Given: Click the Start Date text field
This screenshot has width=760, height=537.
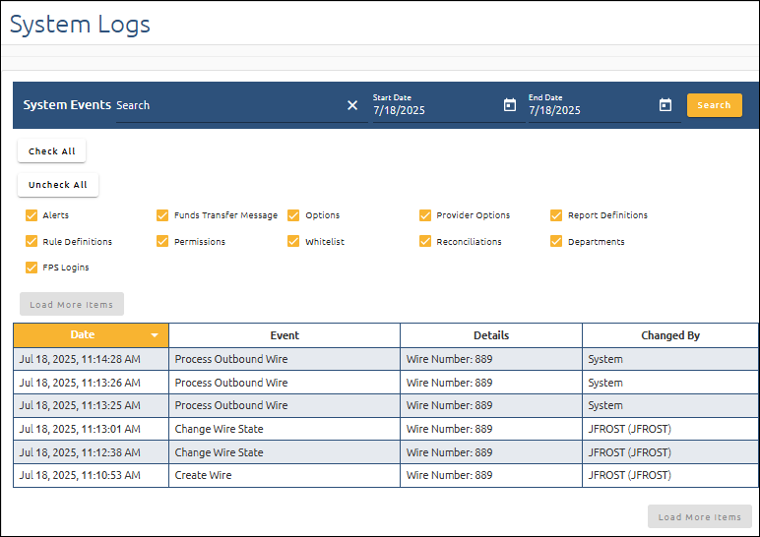Looking at the screenshot, I should tap(433, 110).
